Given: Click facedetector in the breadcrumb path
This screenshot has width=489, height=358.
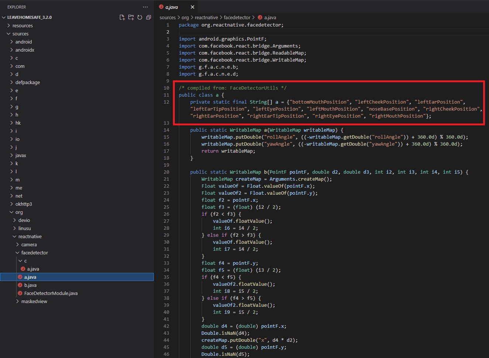Looking at the screenshot, I should pos(237,17).
